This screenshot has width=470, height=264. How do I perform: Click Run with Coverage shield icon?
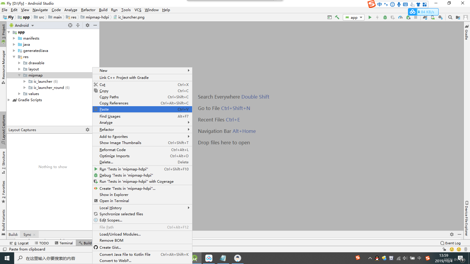click(393, 17)
